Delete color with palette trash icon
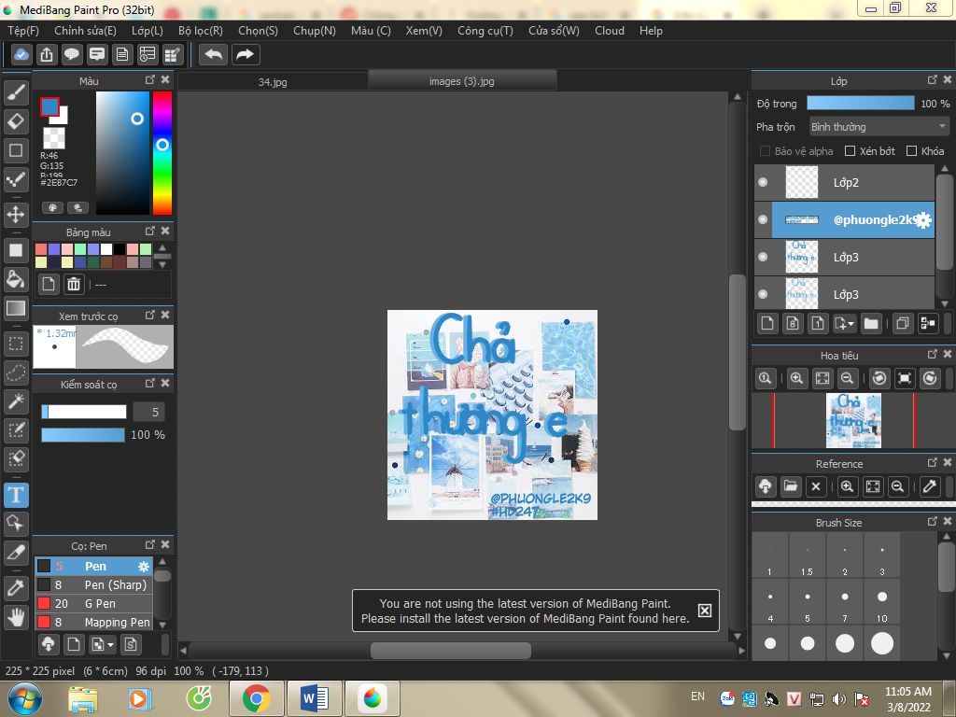The height and width of the screenshot is (717, 956). (73, 284)
